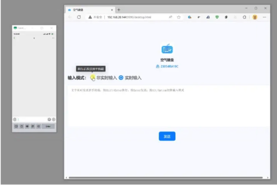Image resolution: width=277 pixels, height=185 pixels.
Task: Minimize the browser window
Action: (x=246, y=8)
